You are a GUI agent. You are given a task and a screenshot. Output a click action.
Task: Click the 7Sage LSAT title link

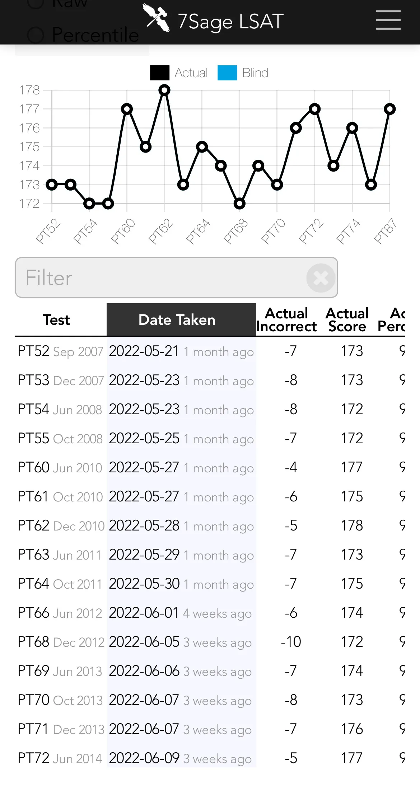(x=230, y=22)
